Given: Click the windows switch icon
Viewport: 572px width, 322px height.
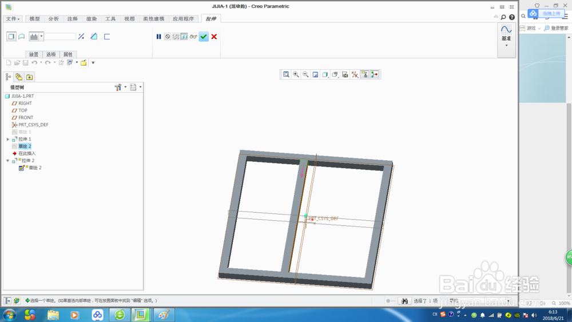Looking at the screenshot, I should [70, 63].
